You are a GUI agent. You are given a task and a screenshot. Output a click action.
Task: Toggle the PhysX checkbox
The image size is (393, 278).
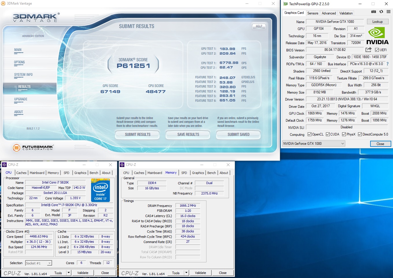[x=344, y=134]
